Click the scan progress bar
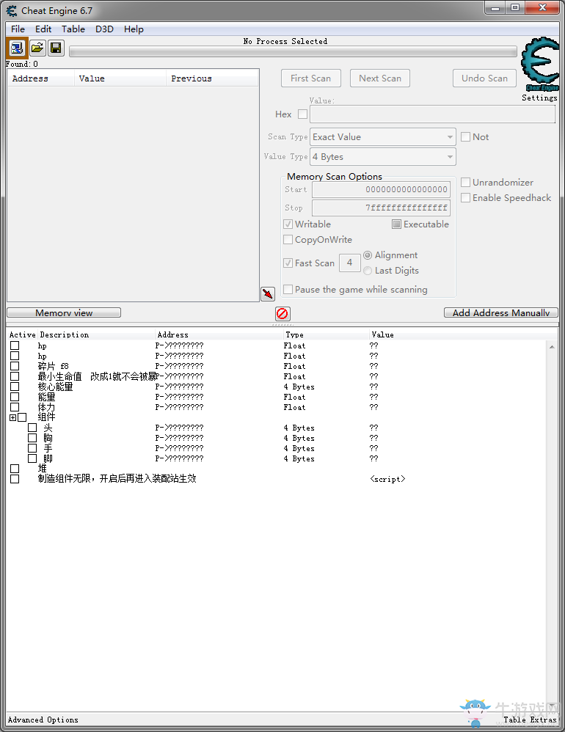Viewport: 565px width, 732px height. 293,51
